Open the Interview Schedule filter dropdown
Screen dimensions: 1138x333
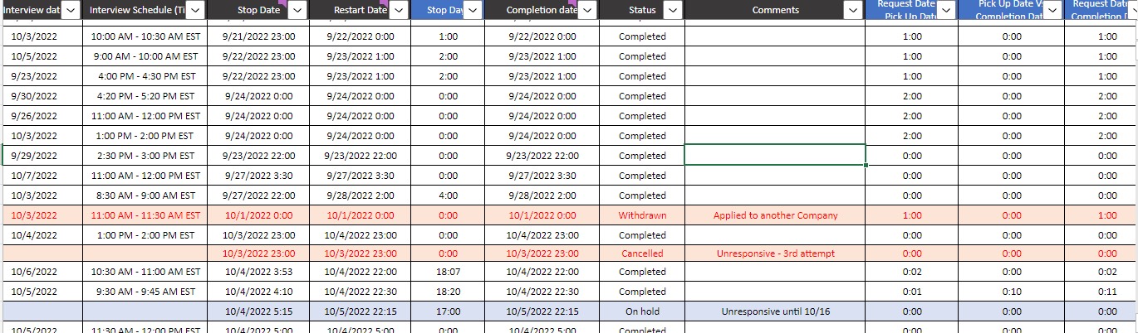pos(194,10)
